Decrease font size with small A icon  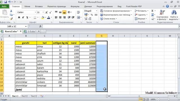50,12
